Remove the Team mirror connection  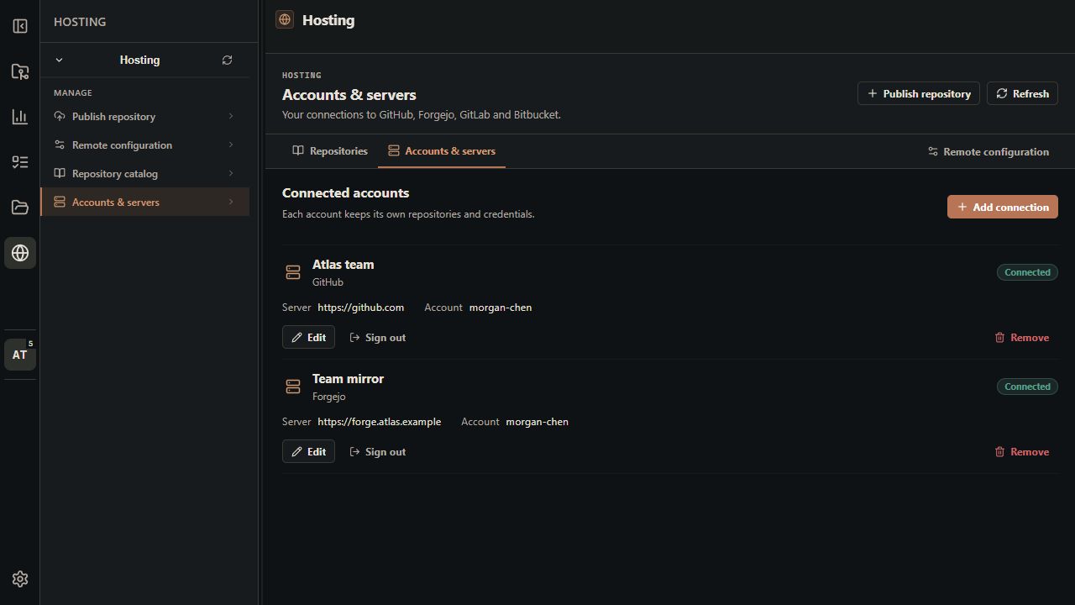coord(1022,451)
